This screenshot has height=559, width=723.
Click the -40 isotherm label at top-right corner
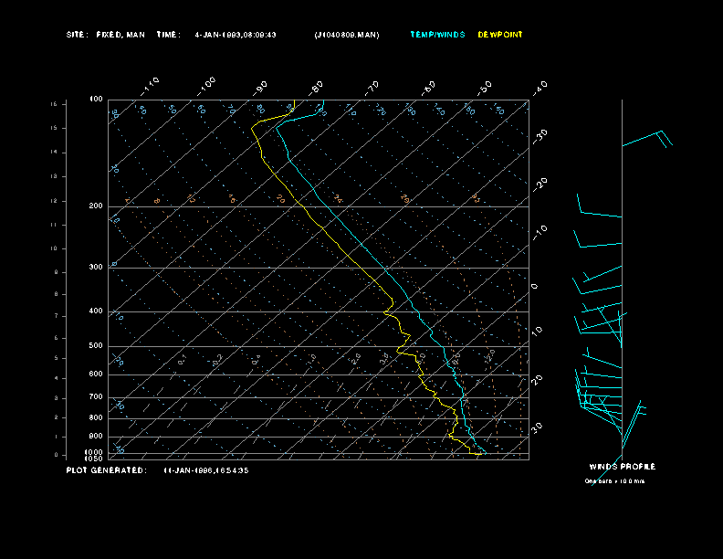click(x=540, y=88)
